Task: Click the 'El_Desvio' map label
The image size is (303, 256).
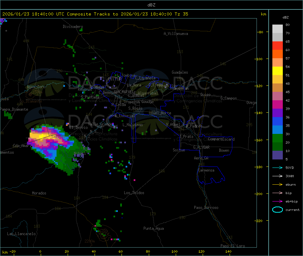Action: click(x=78, y=127)
